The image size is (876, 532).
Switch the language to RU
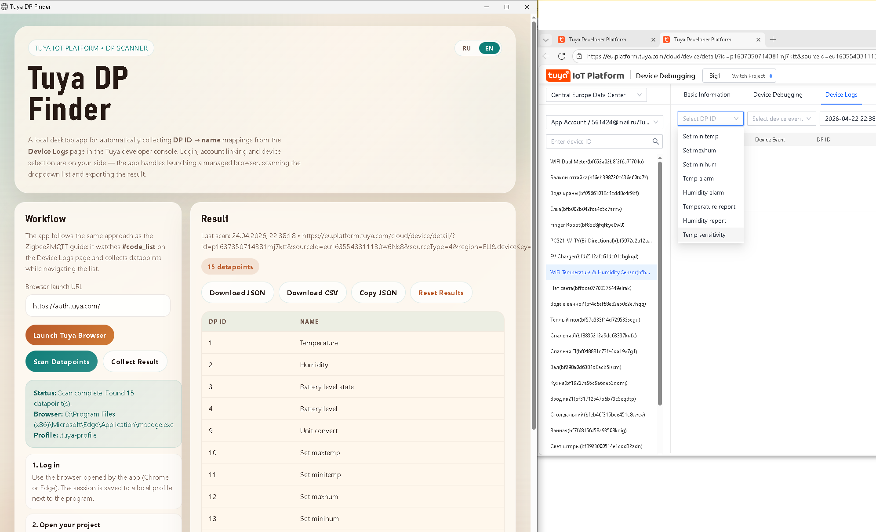coord(466,48)
